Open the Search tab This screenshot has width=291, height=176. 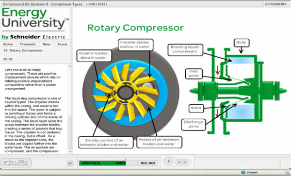click(62, 44)
